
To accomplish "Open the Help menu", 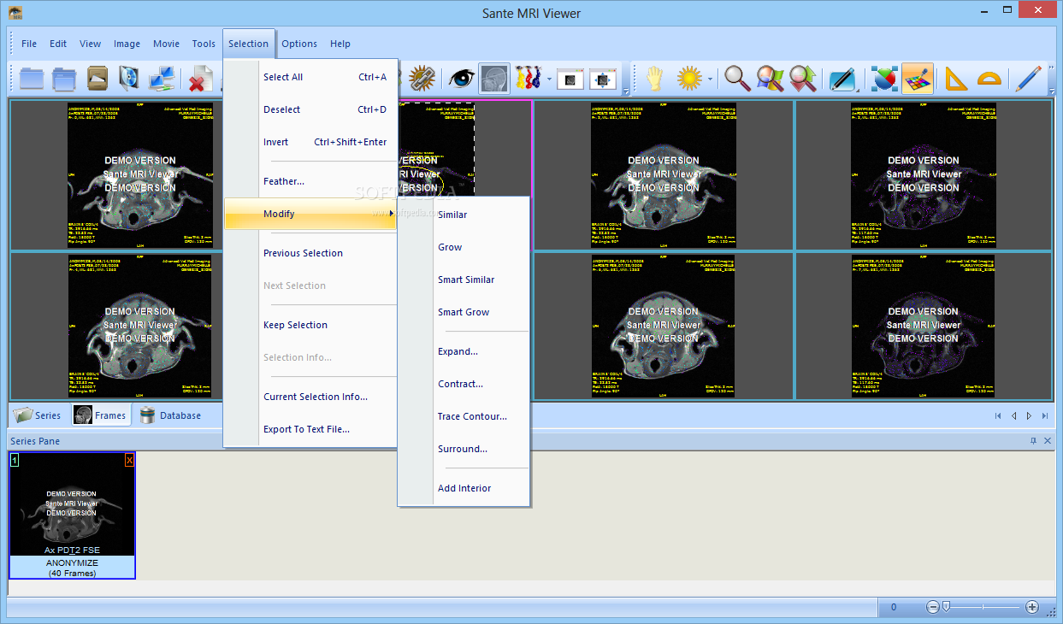I will pos(340,44).
